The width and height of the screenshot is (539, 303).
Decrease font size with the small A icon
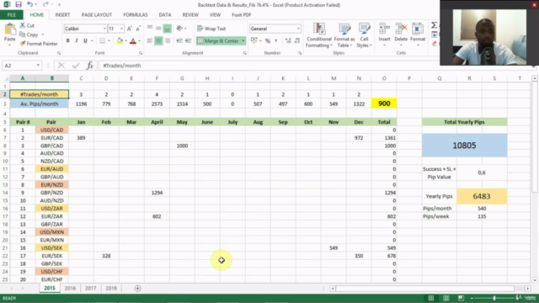coord(138,29)
